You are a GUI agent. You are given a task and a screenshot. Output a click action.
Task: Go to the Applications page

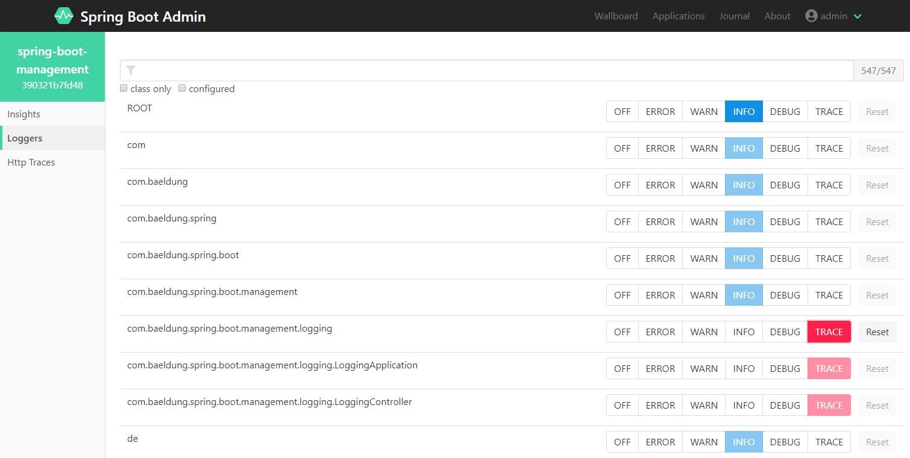(678, 16)
